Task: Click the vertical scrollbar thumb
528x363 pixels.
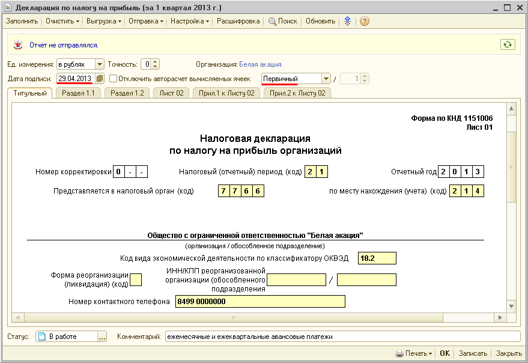Action: pos(511,167)
